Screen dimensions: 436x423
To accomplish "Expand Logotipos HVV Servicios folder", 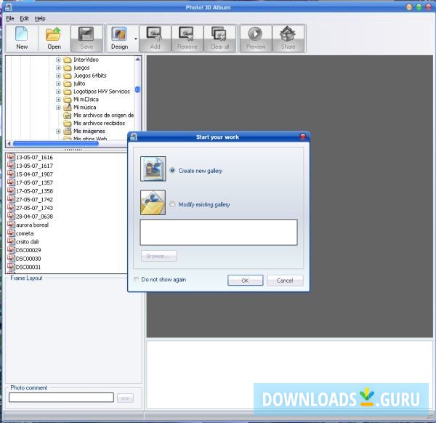I will (x=58, y=92).
